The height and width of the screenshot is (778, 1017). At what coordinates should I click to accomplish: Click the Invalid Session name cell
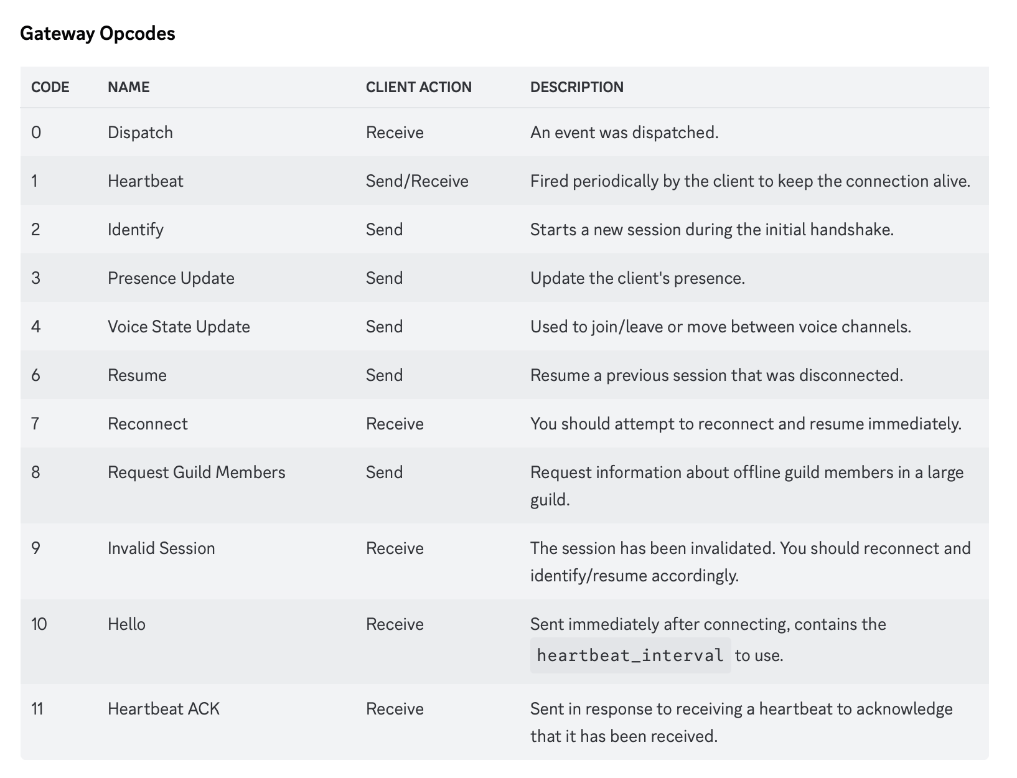161,548
